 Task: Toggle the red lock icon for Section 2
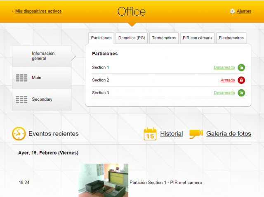point(241,80)
